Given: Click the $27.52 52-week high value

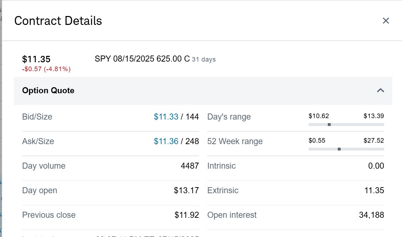Looking at the screenshot, I should pos(373,141).
